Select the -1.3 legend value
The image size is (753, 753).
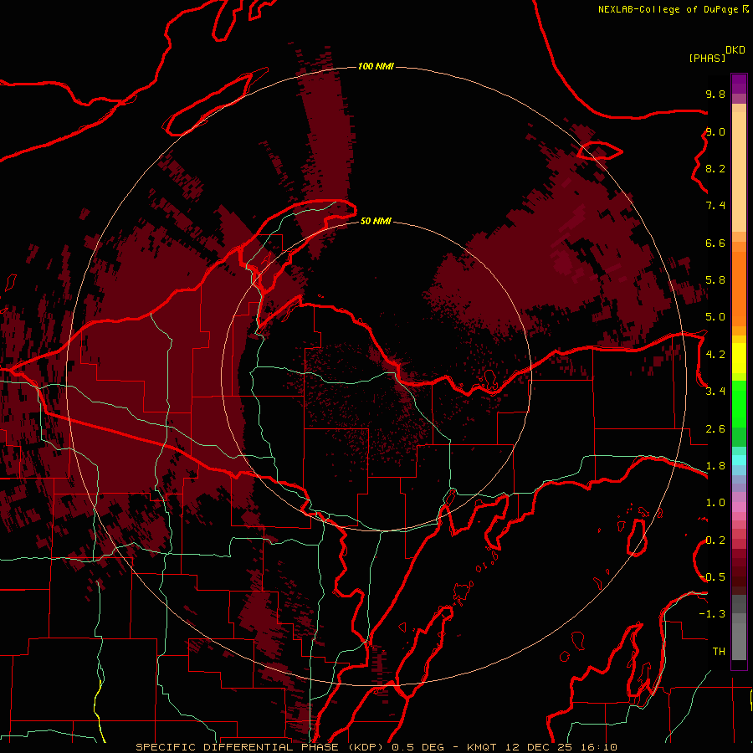point(712,614)
